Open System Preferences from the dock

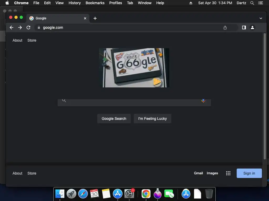coord(129,194)
